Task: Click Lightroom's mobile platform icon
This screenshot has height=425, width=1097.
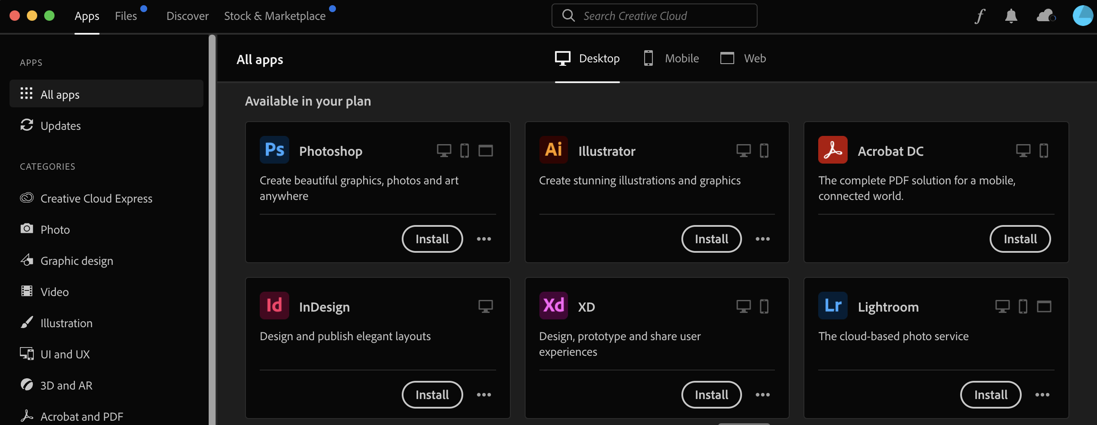Action: point(1023,306)
